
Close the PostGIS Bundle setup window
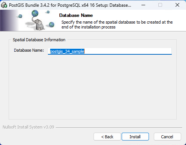coord(177,5)
